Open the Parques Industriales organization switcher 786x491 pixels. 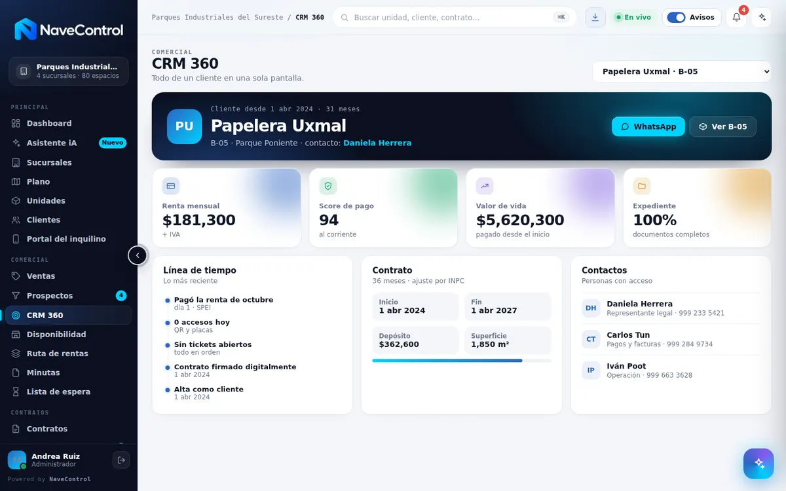tap(69, 71)
